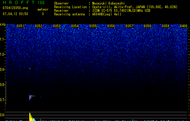Click the meteor label

43,9
